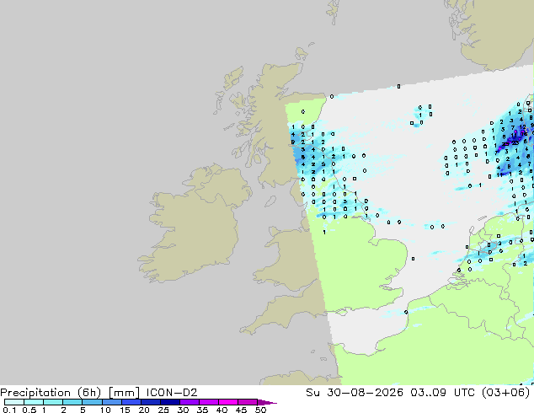534x413 pixels.
Task: Click the lone '1' value over northern England
Action: tap(324, 233)
